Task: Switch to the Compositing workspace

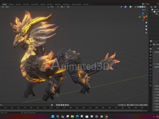Action: pyautogui.click(x=66, y=4)
